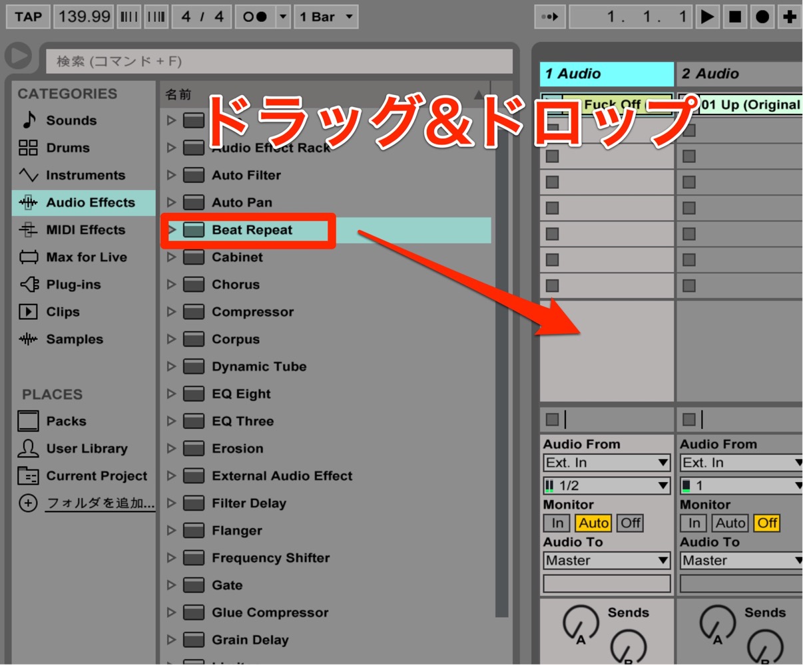The image size is (803, 665).
Task: Set 2 Audio monitor to Off
Action: click(x=767, y=523)
